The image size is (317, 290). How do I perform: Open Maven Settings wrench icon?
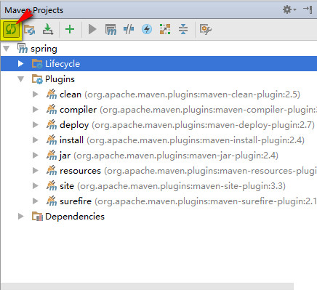coord(205,29)
